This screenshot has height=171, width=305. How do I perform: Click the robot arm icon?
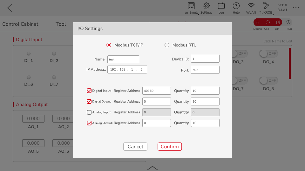coord(266,6)
